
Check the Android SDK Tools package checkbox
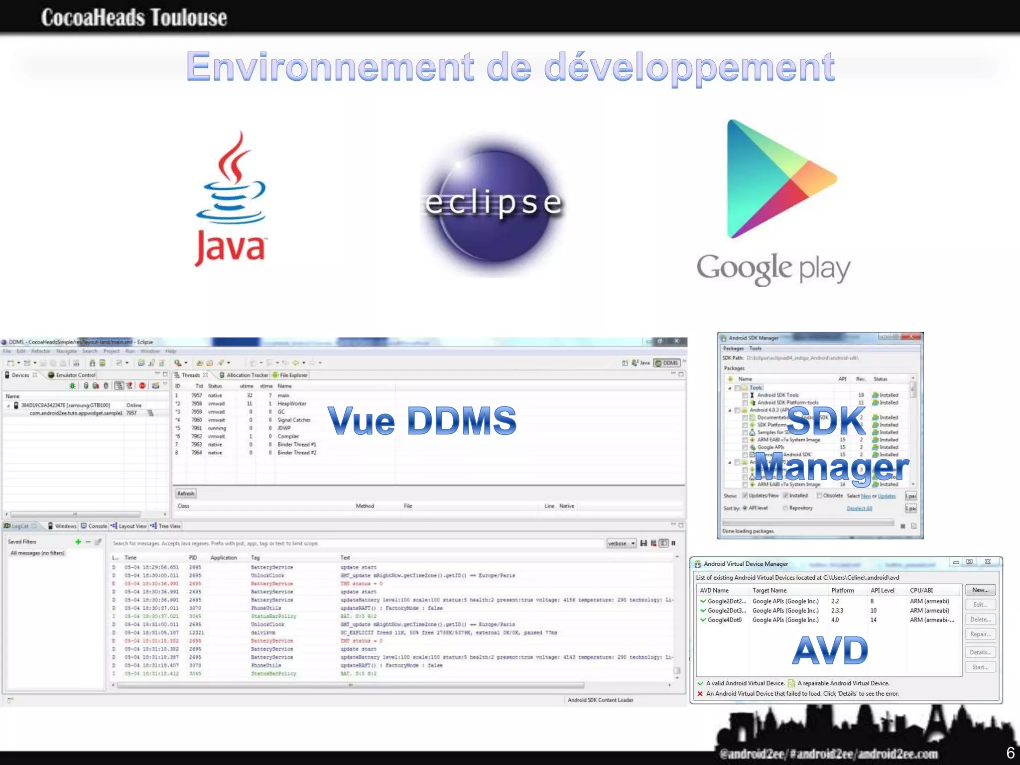[745, 395]
